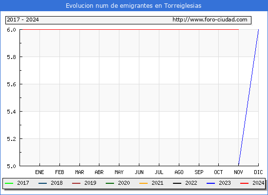Click the http://www.foro-ciudad.com URL text

coord(210,19)
